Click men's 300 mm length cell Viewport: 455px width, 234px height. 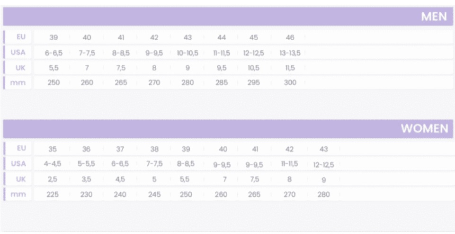[x=290, y=82]
